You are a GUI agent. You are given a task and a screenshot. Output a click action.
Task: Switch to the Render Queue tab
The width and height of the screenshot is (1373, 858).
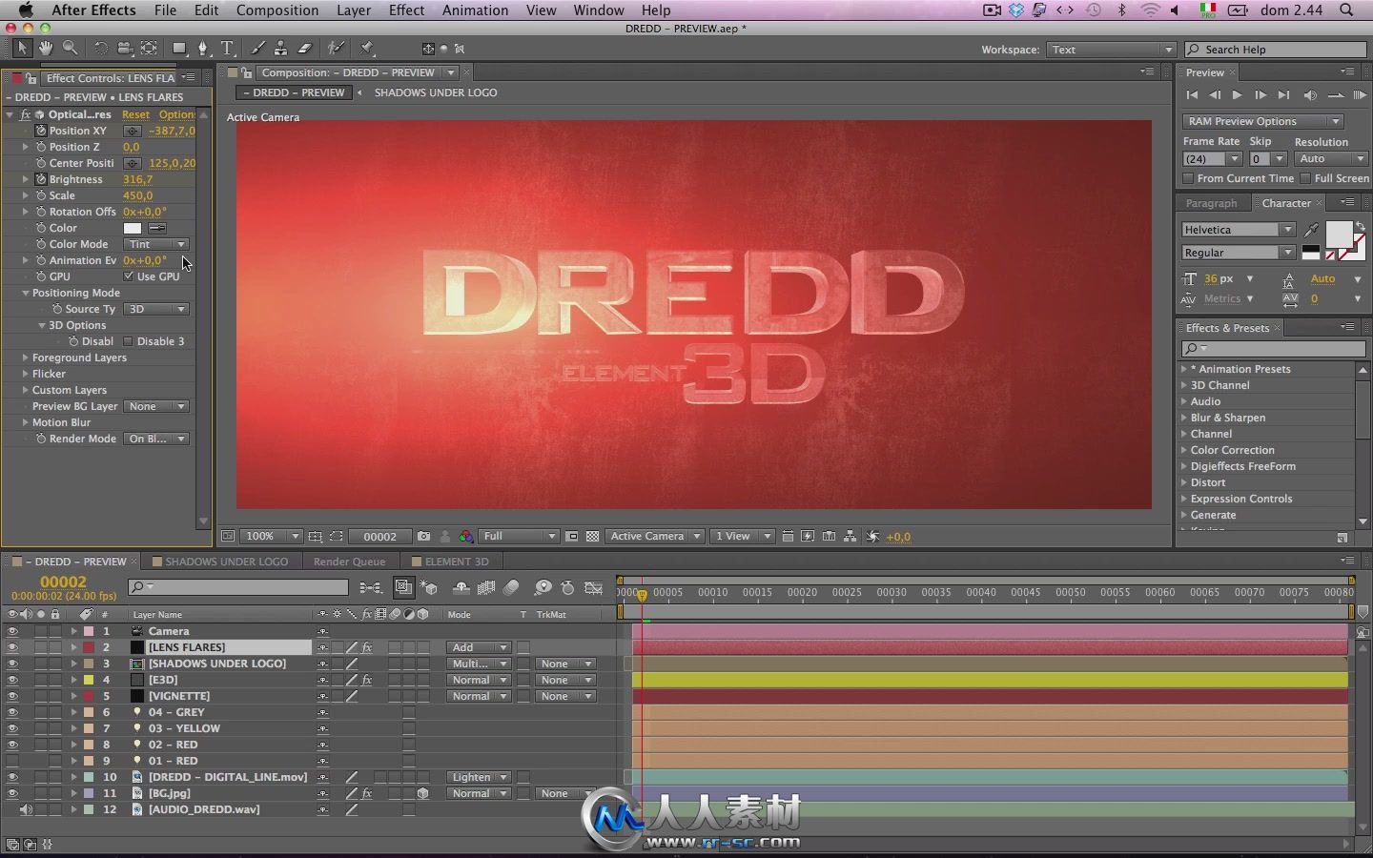coord(349,562)
